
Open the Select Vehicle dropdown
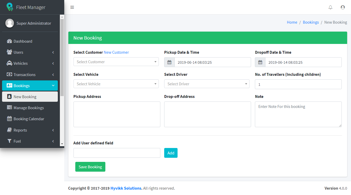(116, 84)
